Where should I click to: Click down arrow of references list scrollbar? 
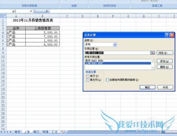(x=153, y=68)
